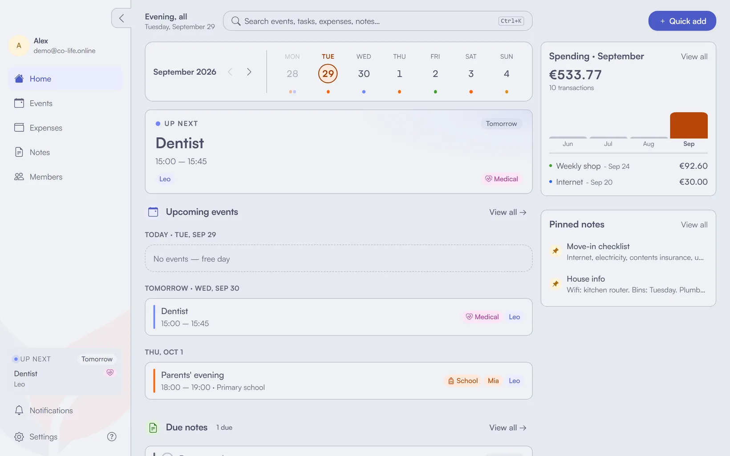This screenshot has height=456, width=730.
Task: Click the heart medical icon in sidebar widget
Action: 110,372
